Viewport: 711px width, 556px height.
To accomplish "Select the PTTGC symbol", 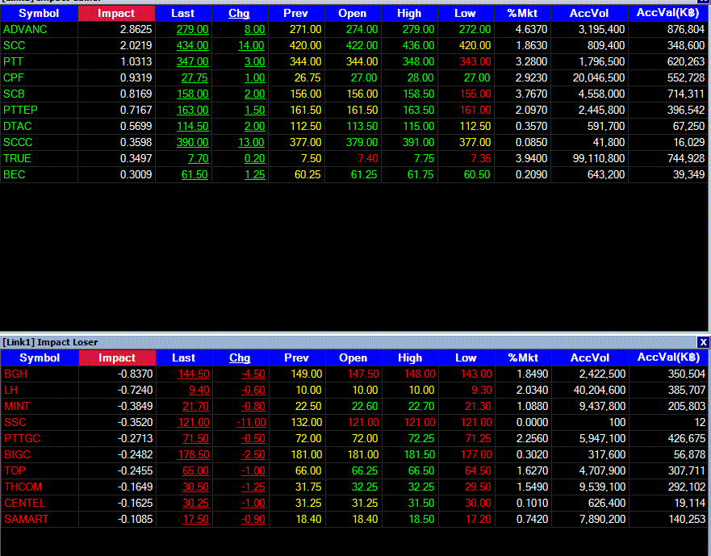I will point(22,438).
